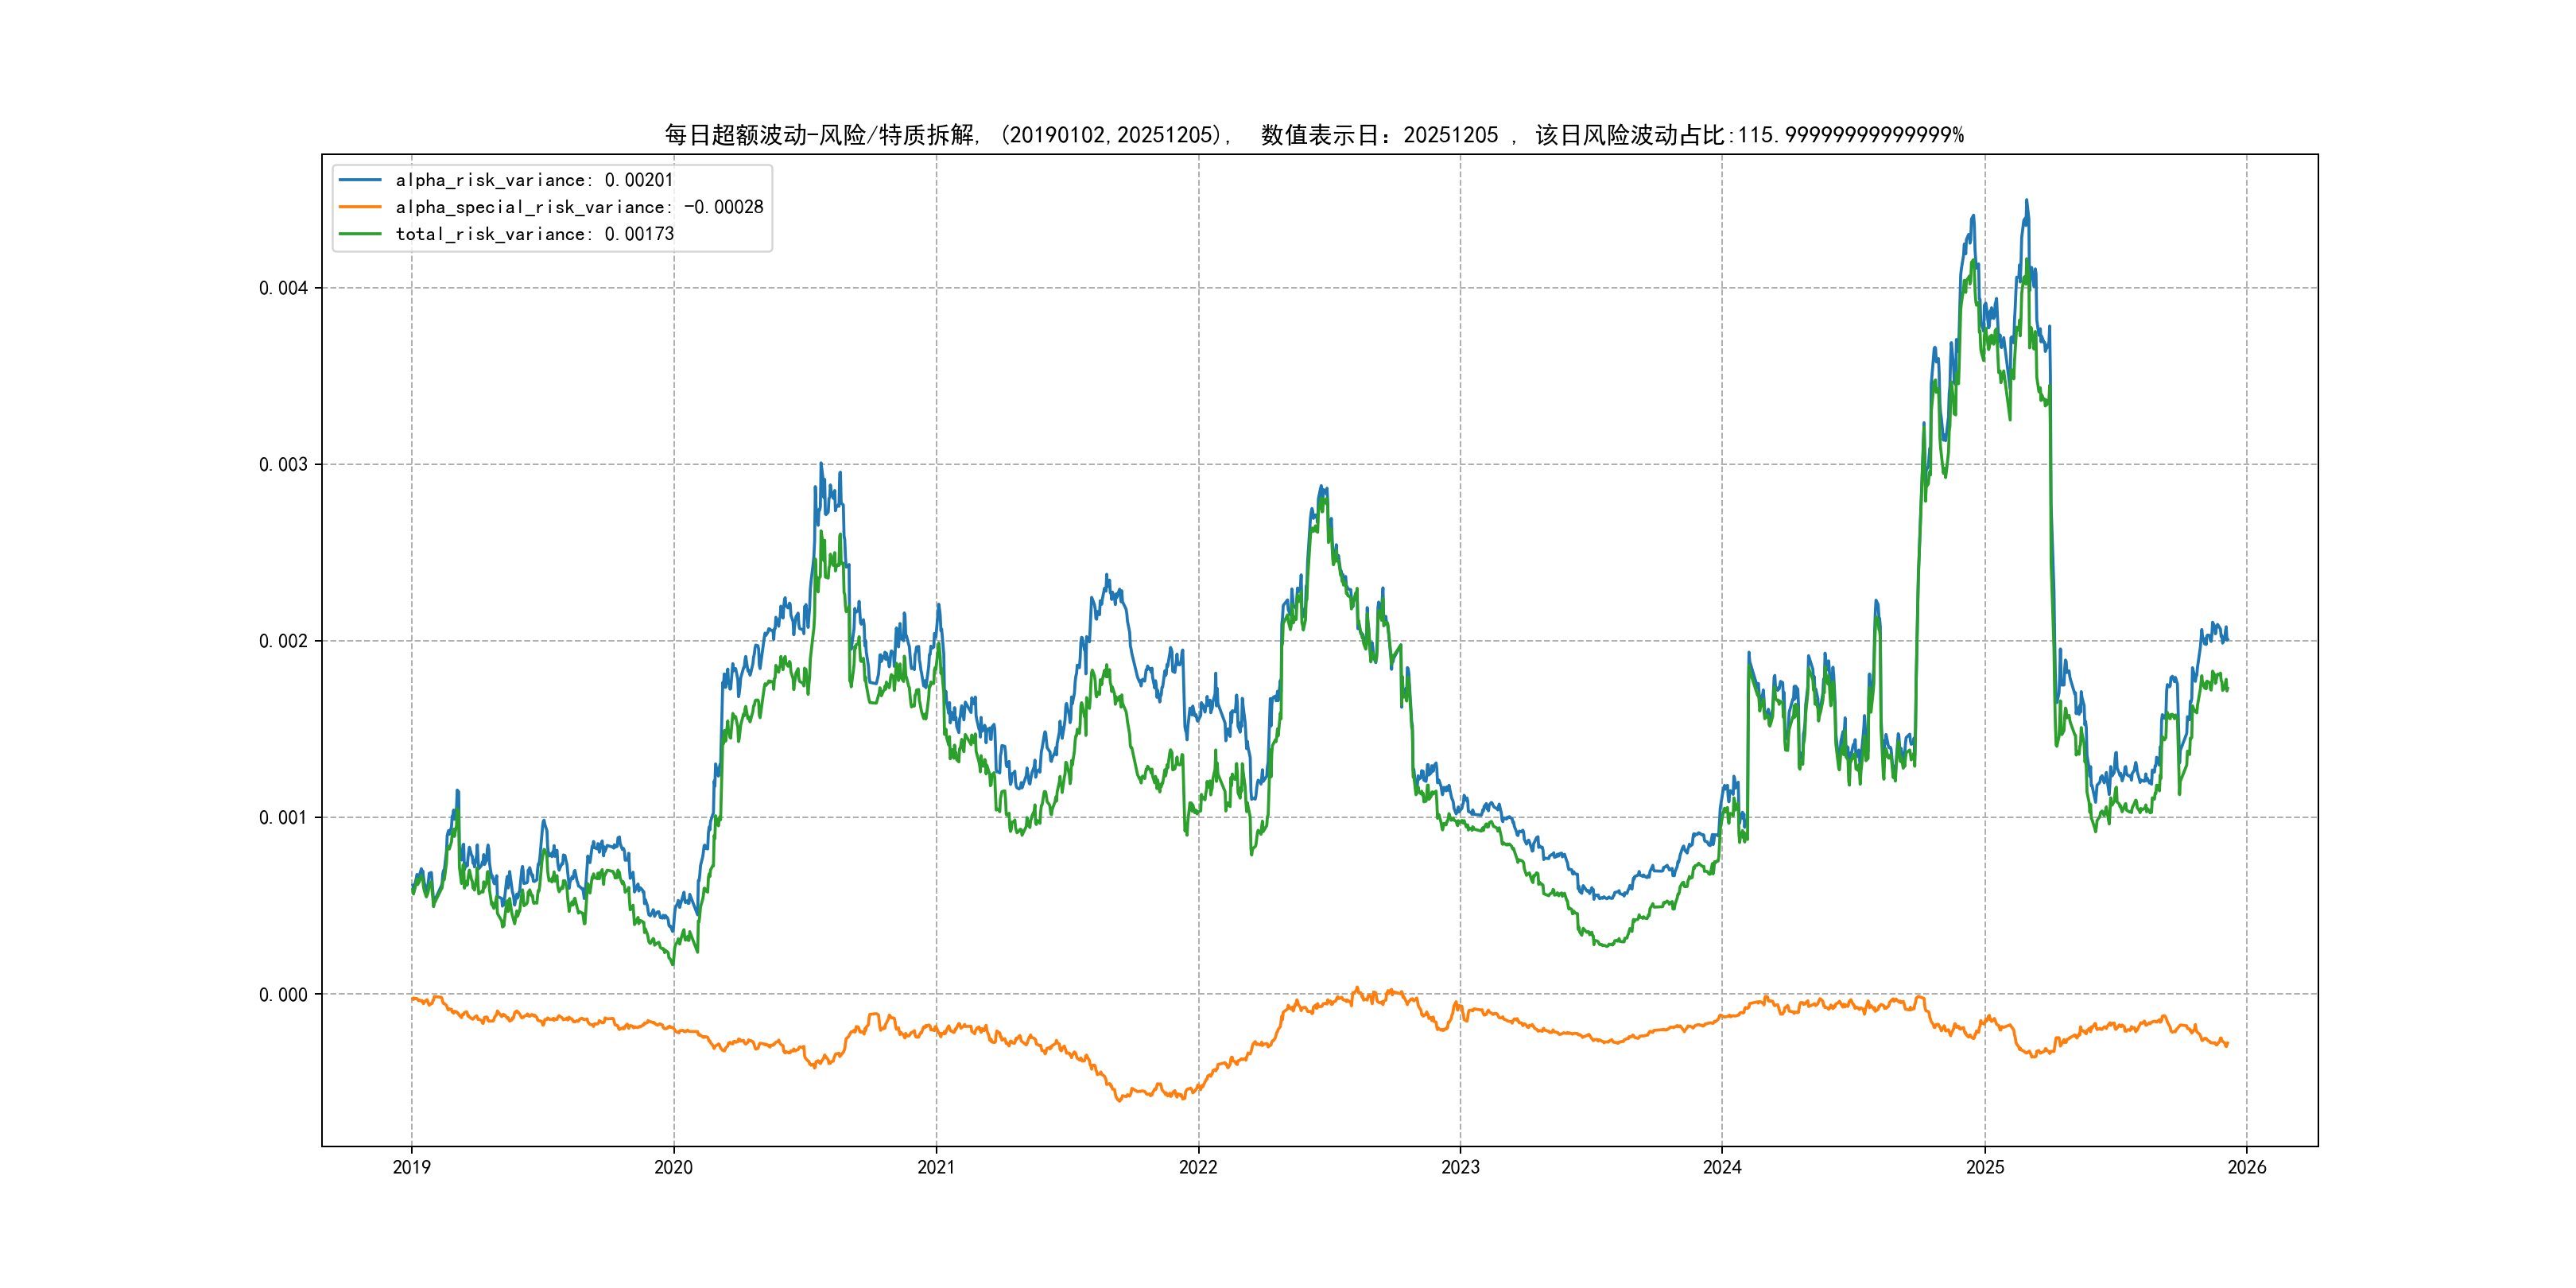Click the 2019 x-axis tick label
The height and width of the screenshot is (1288, 2576).
pyautogui.click(x=411, y=1167)
